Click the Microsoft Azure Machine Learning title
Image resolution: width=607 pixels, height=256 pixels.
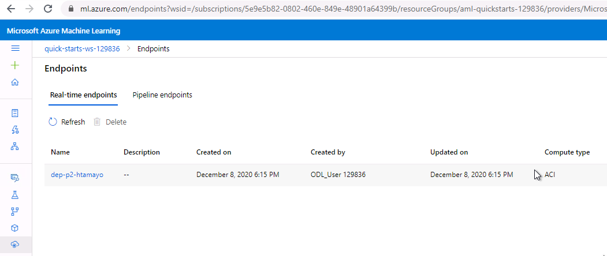[x=64, y=31]
